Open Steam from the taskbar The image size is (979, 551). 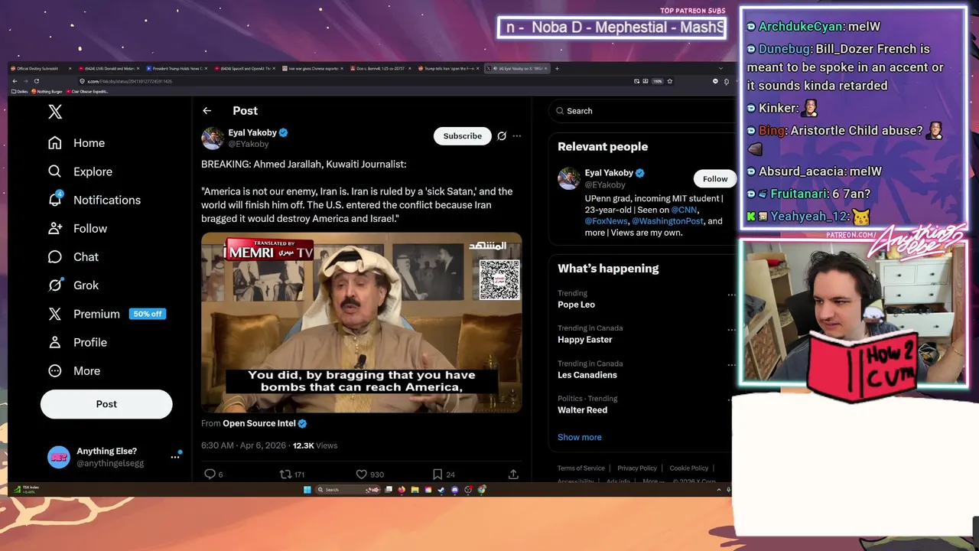click(x=441, y=490)
